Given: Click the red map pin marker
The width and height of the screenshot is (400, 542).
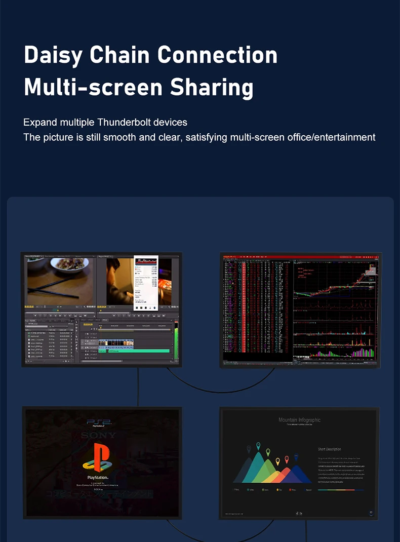Looking at the screenshot, I should click(287, 459).
